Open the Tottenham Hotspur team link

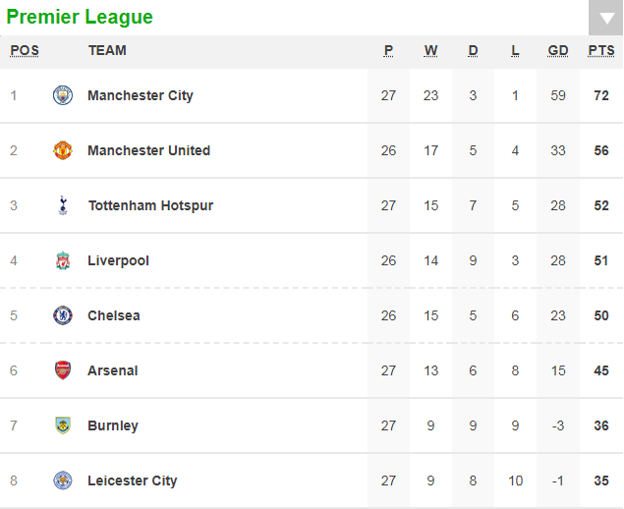(150, 205)
